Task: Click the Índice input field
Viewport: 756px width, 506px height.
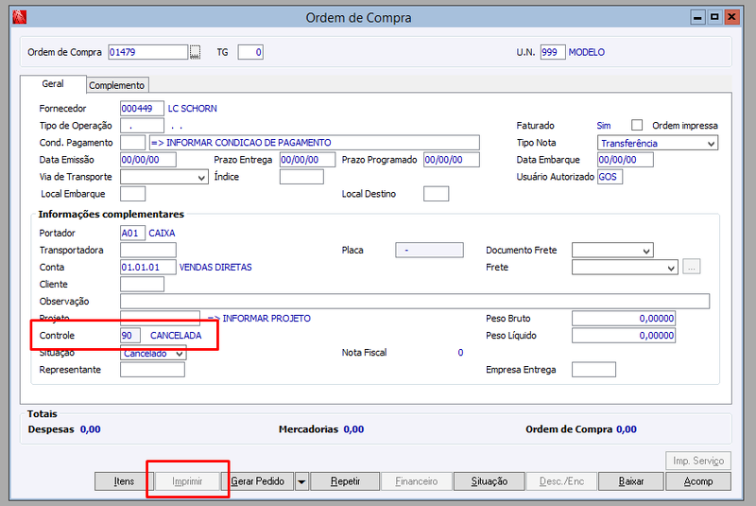Action: [301, 177]
